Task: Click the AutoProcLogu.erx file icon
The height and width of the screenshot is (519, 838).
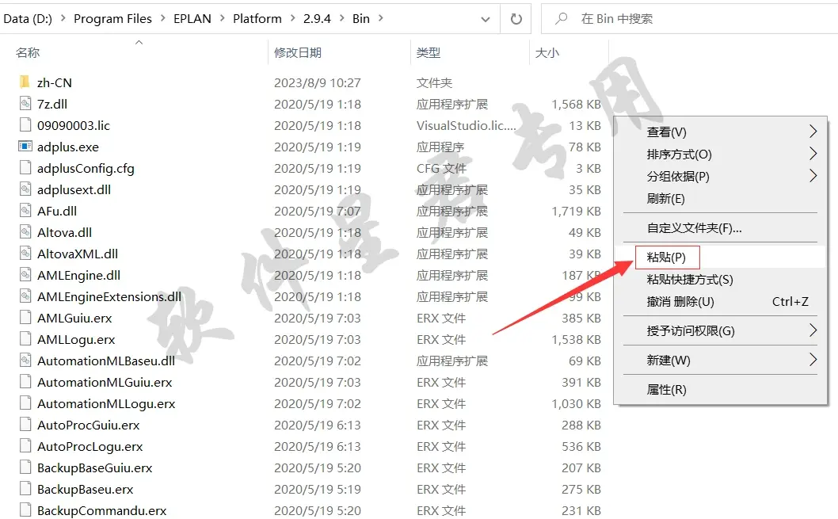Action: point(25,446)
